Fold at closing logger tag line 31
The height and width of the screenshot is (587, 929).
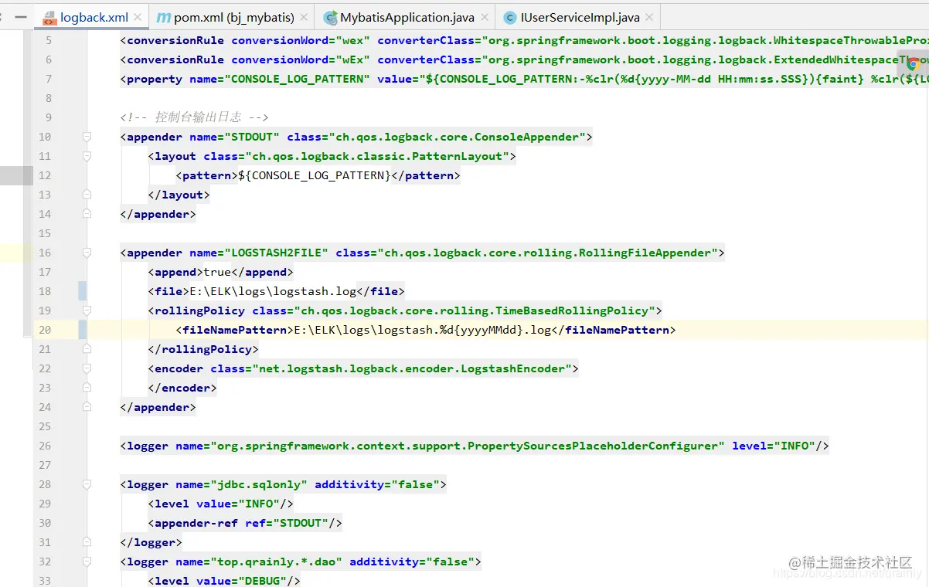coord(87,542)
